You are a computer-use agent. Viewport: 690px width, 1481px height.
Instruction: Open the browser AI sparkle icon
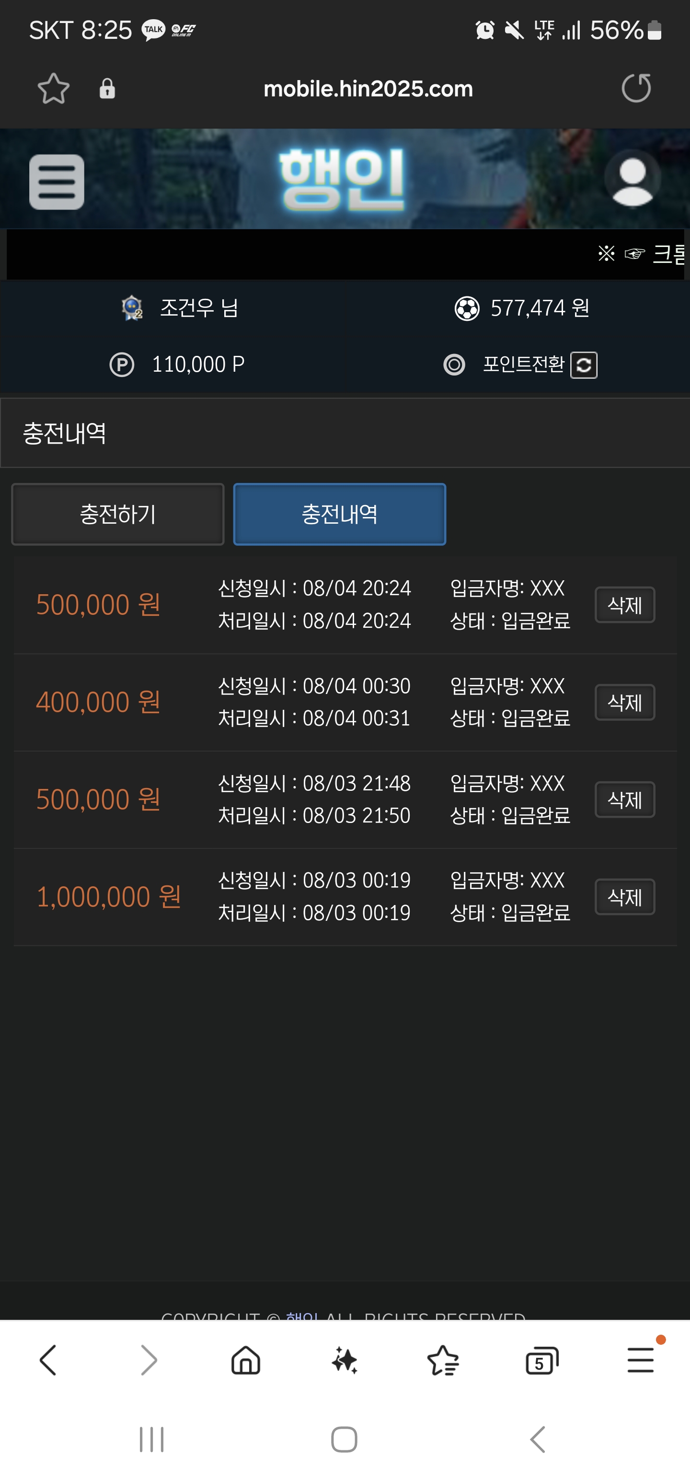pos(345,1361)
